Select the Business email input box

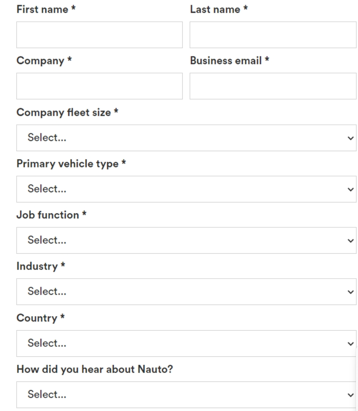point(274,86)
